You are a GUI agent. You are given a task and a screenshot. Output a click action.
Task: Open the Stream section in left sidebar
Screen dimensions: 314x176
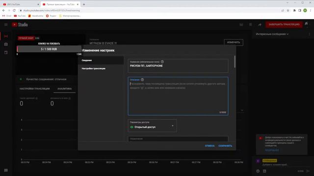pos(6,36)
